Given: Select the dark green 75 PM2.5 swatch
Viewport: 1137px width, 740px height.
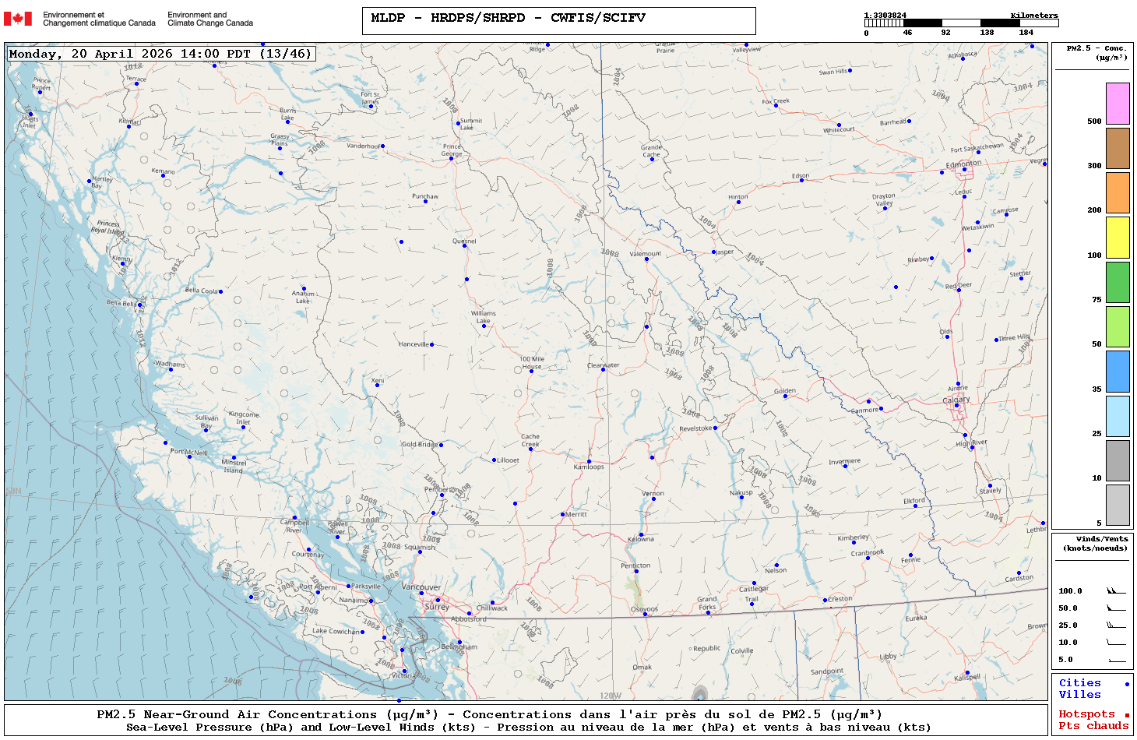Looking at the screenshot, I should pos(1118,282).
